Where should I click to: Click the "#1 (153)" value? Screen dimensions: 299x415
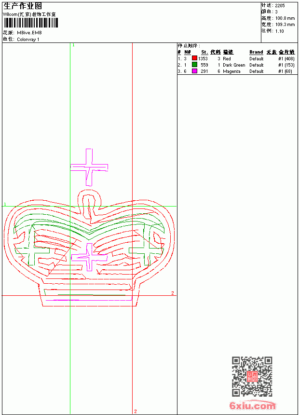tap(286, 65)
